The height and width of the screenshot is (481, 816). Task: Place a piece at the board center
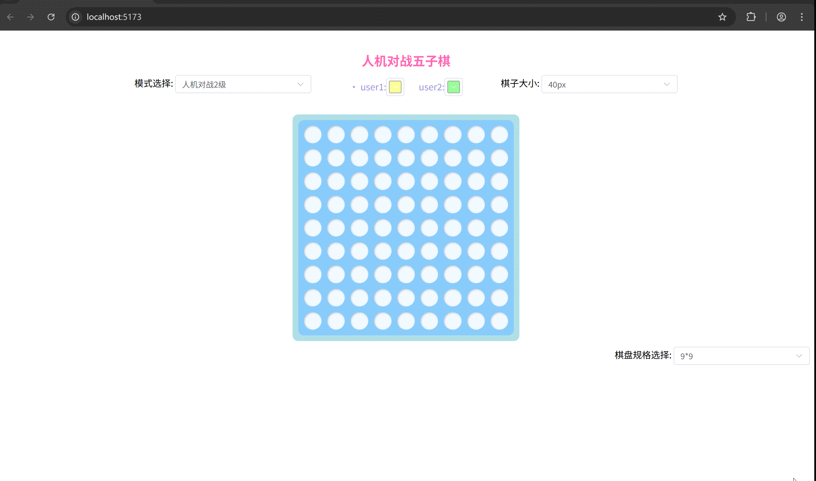point(405,227)
